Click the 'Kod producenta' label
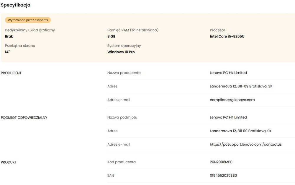This screenshot has height=185, width=295. click(122, 162)
